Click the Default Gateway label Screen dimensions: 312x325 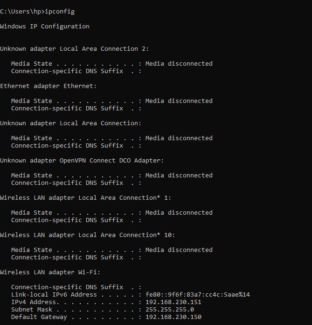(x=39, y=317)
